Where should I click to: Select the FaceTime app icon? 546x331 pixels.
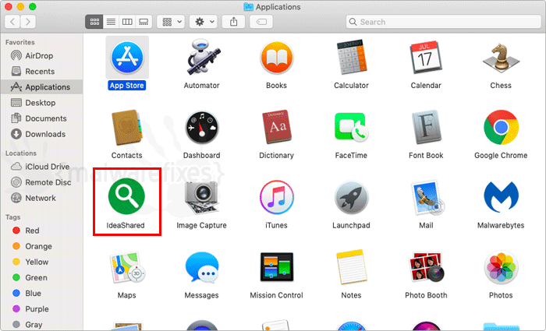pyautogui.click(x=351, y=127)
